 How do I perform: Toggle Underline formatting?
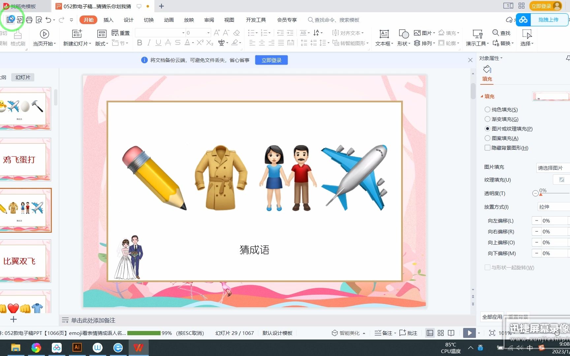tap(158, 43)
